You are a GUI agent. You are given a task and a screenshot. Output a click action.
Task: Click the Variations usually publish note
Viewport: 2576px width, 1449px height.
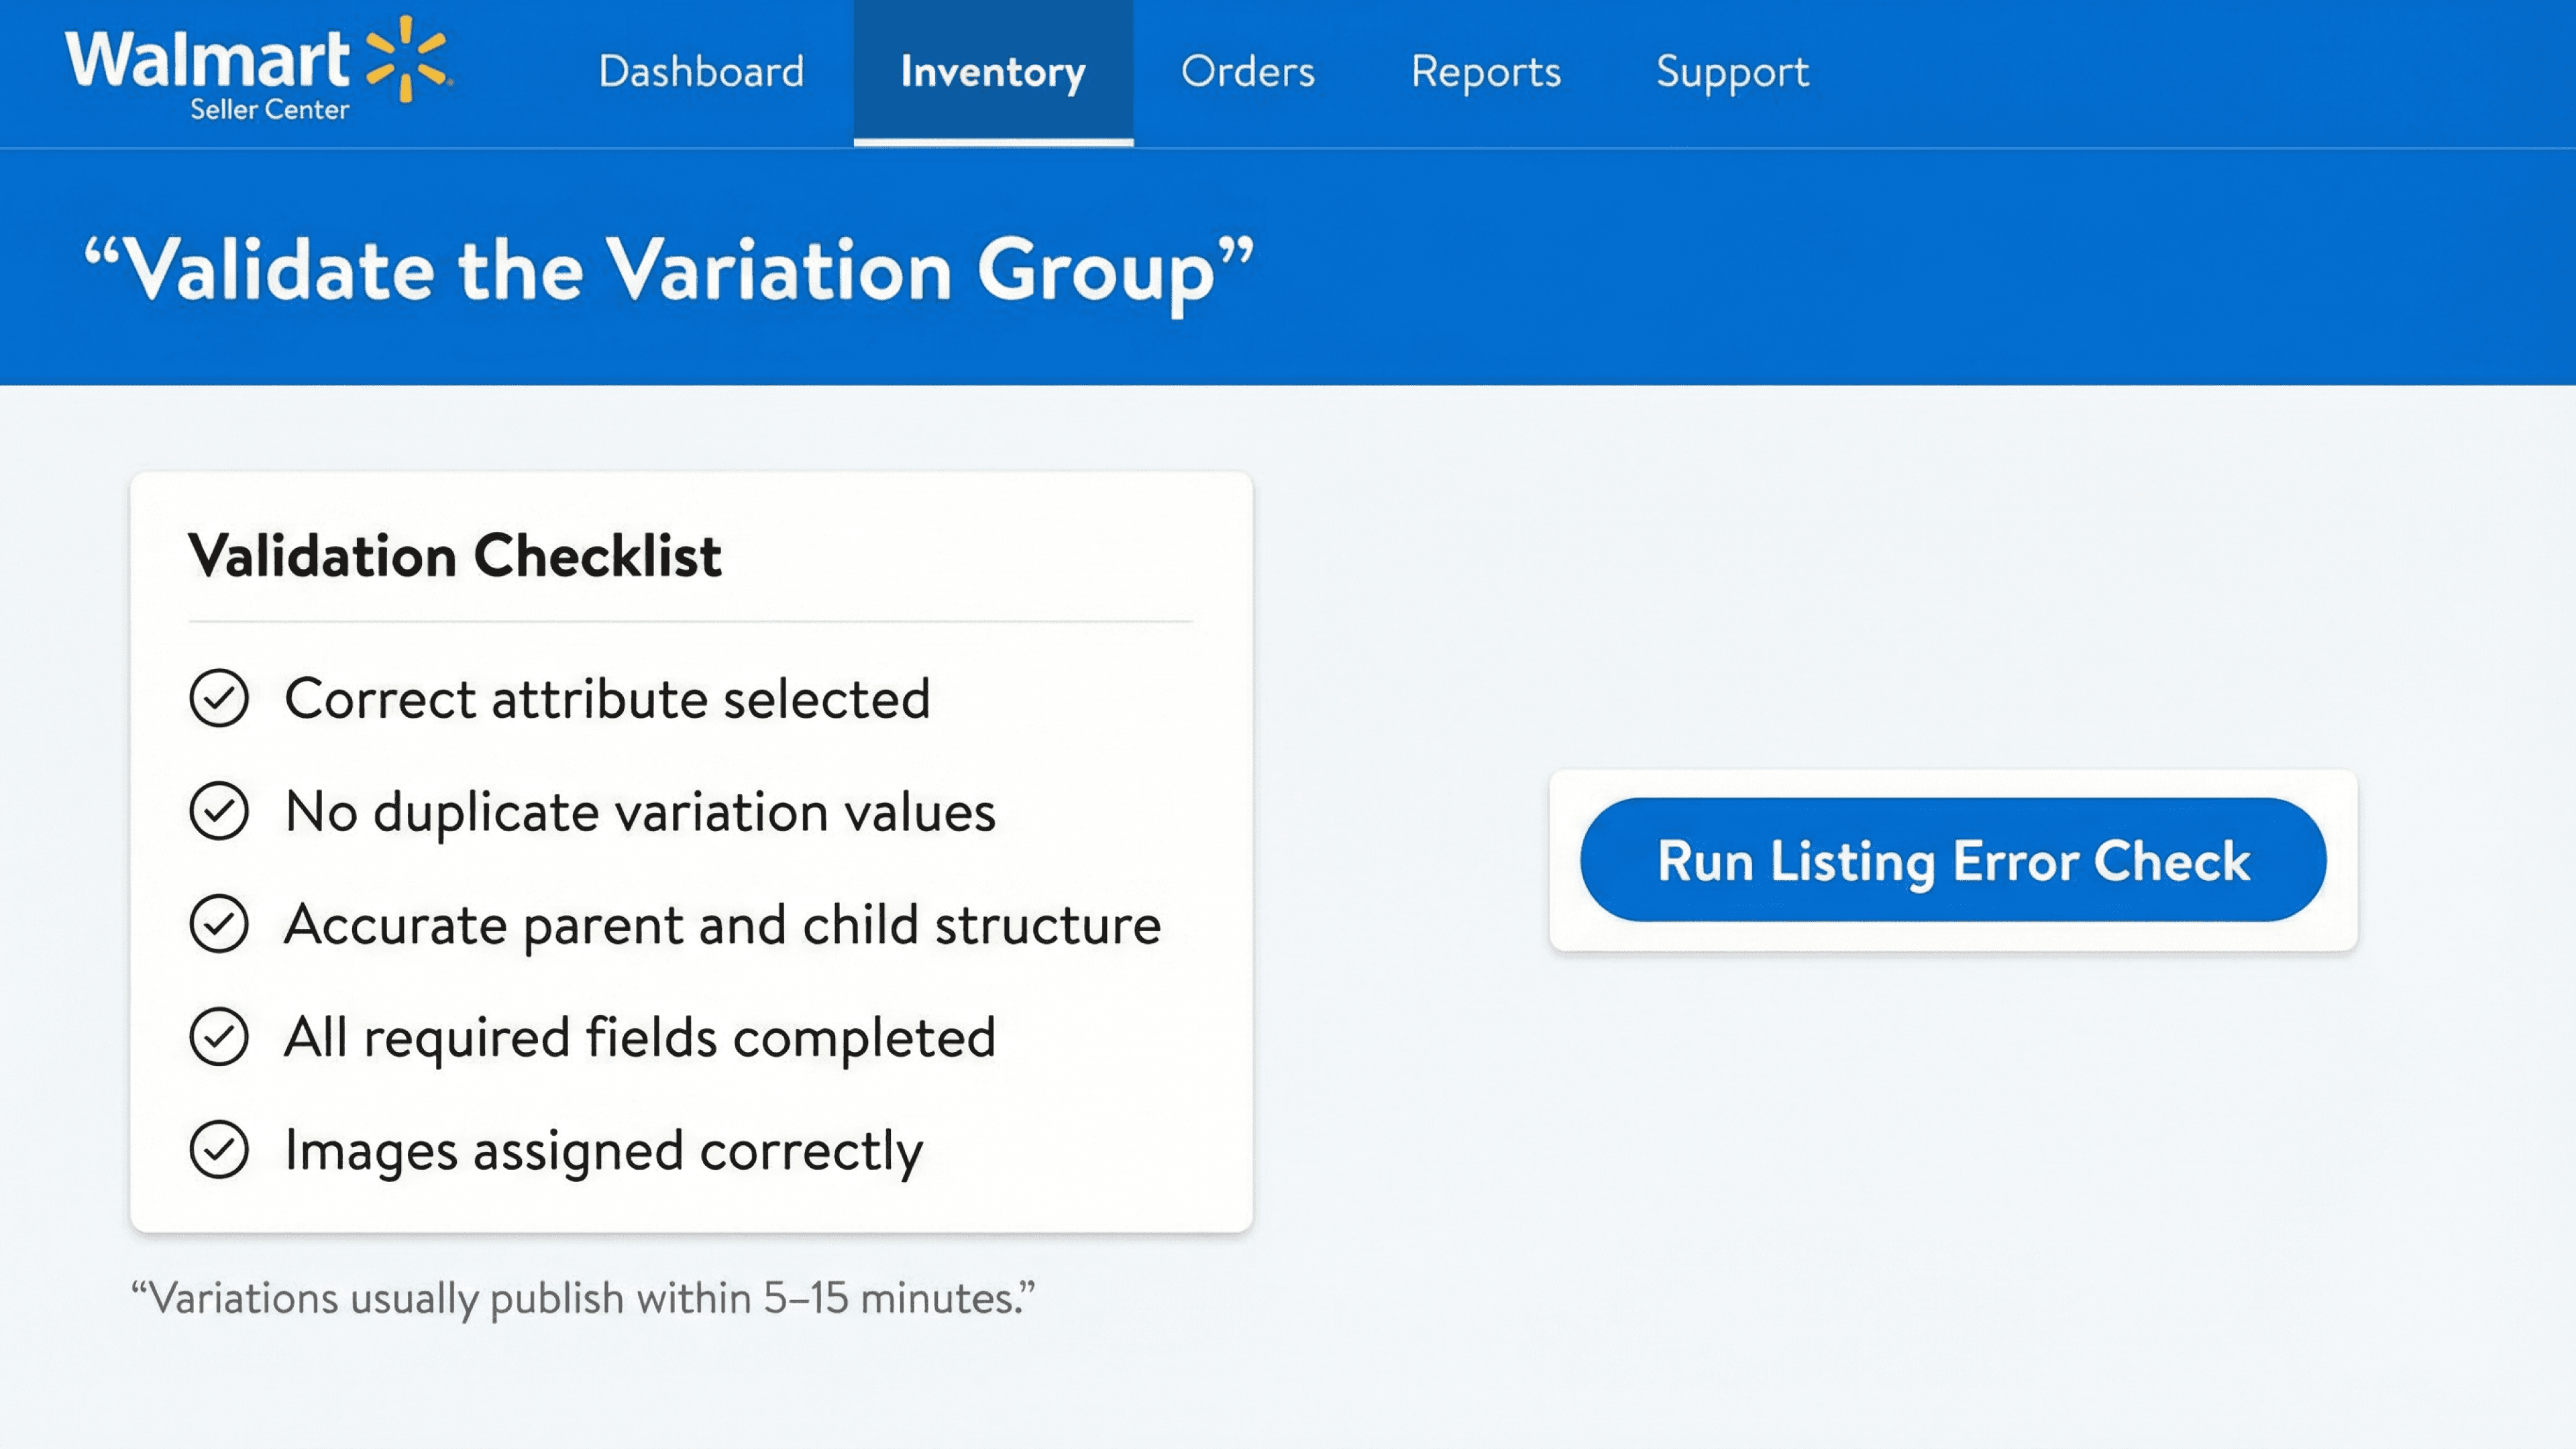coord(583,1298)
